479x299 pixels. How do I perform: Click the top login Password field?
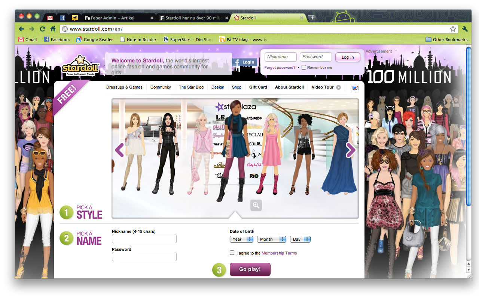[316, 57]
